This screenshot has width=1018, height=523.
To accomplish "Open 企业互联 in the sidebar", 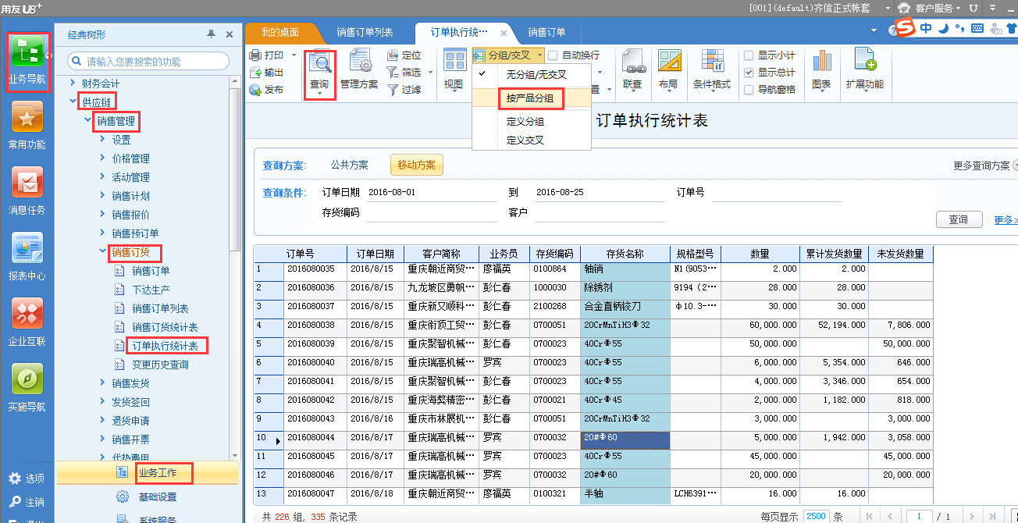I will [x=27, y=322].
